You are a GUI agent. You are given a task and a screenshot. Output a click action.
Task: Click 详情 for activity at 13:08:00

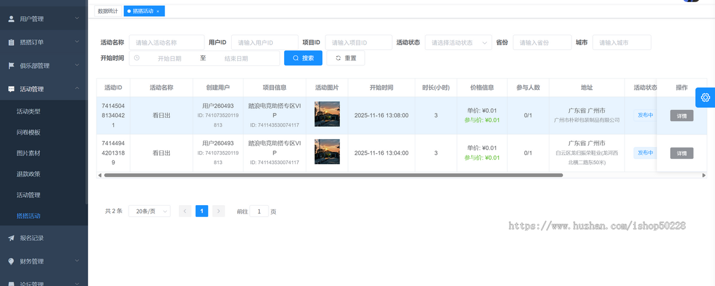[682, 116]
